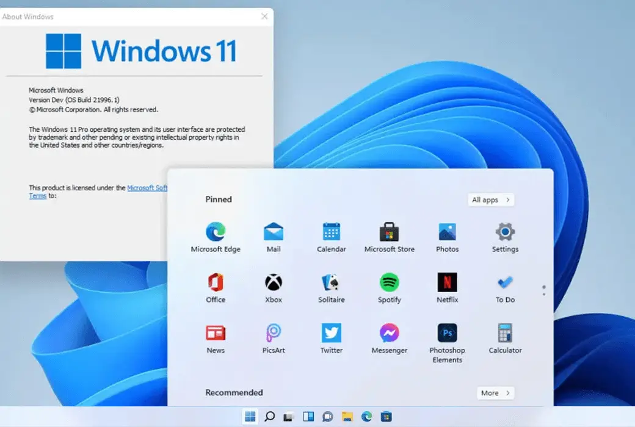
Task: Open the Calendar app
Action: 332,237
